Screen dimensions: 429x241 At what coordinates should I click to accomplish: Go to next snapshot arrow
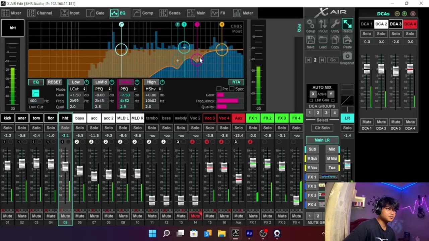click(322, 60)
